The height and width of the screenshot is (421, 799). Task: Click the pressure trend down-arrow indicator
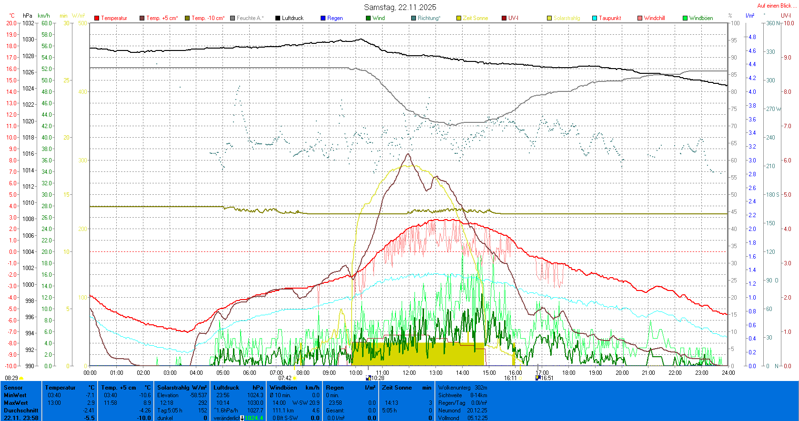coord(242,418)
